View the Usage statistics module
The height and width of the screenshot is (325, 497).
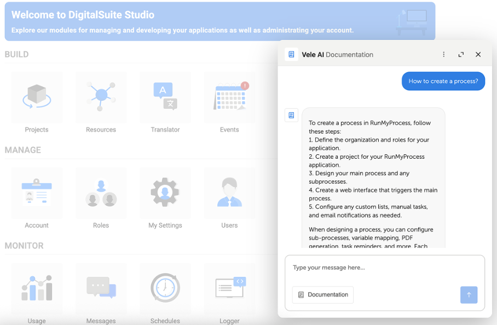(37, 289)
